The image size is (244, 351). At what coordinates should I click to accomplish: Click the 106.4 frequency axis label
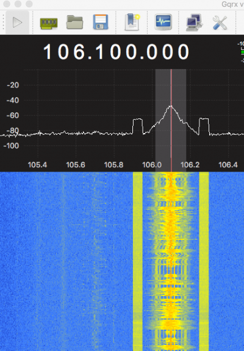coord(228,165)
